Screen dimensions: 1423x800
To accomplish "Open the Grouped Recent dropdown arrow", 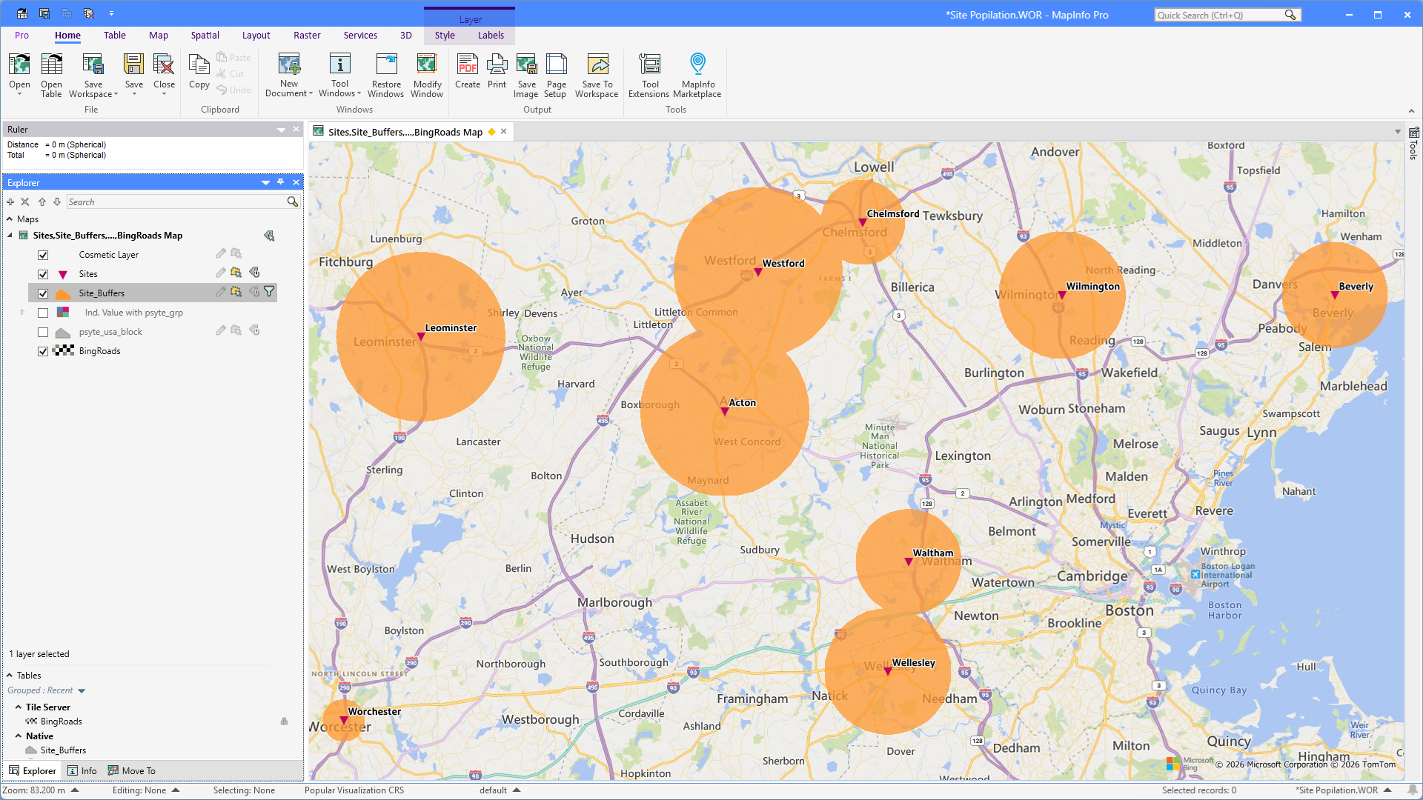I will coord(82,691).
